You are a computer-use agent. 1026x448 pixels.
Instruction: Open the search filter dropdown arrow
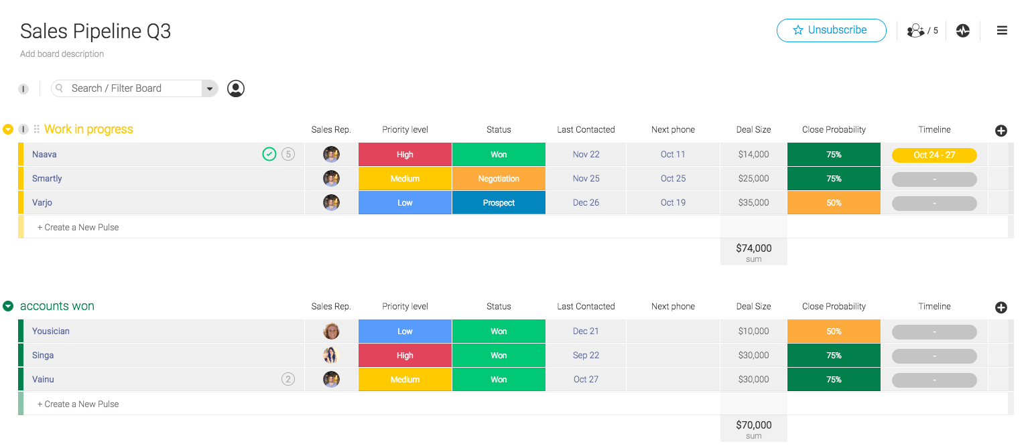[210, 88]
